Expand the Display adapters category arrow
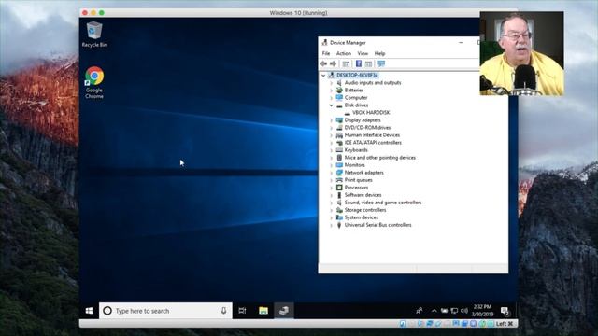This screenshot has height=336, width=598. coord(331,120)
